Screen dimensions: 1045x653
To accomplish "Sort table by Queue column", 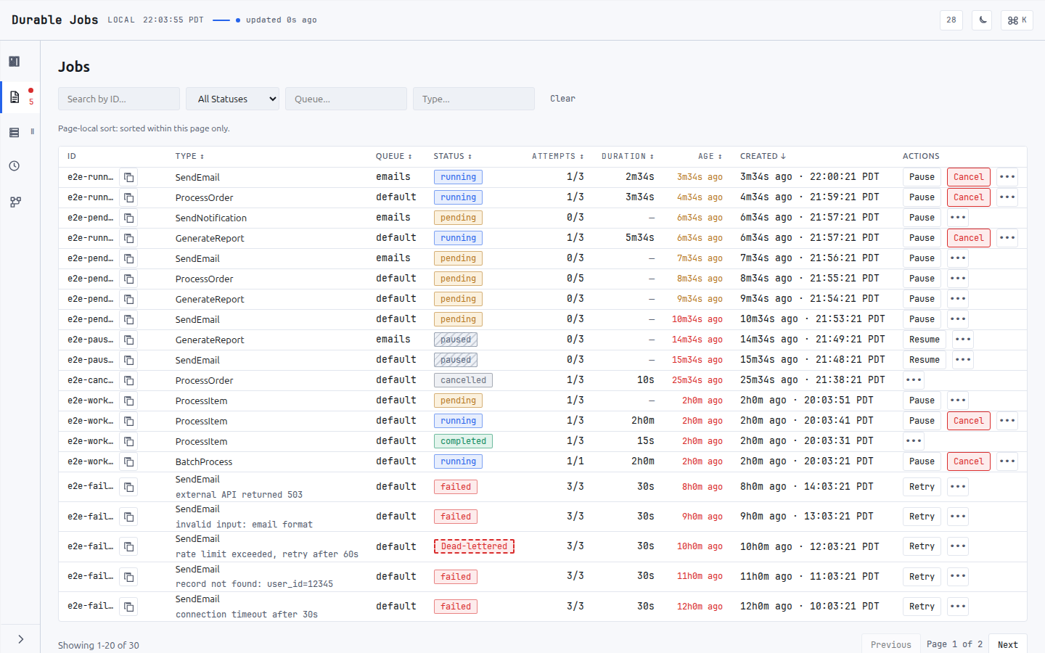I will pos(394,157).
